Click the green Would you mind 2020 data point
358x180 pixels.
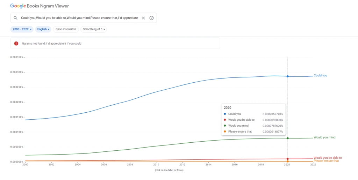pos(288,138)
